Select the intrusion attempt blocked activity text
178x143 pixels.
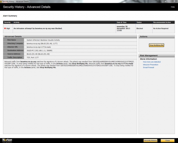(x=38, y=29)
